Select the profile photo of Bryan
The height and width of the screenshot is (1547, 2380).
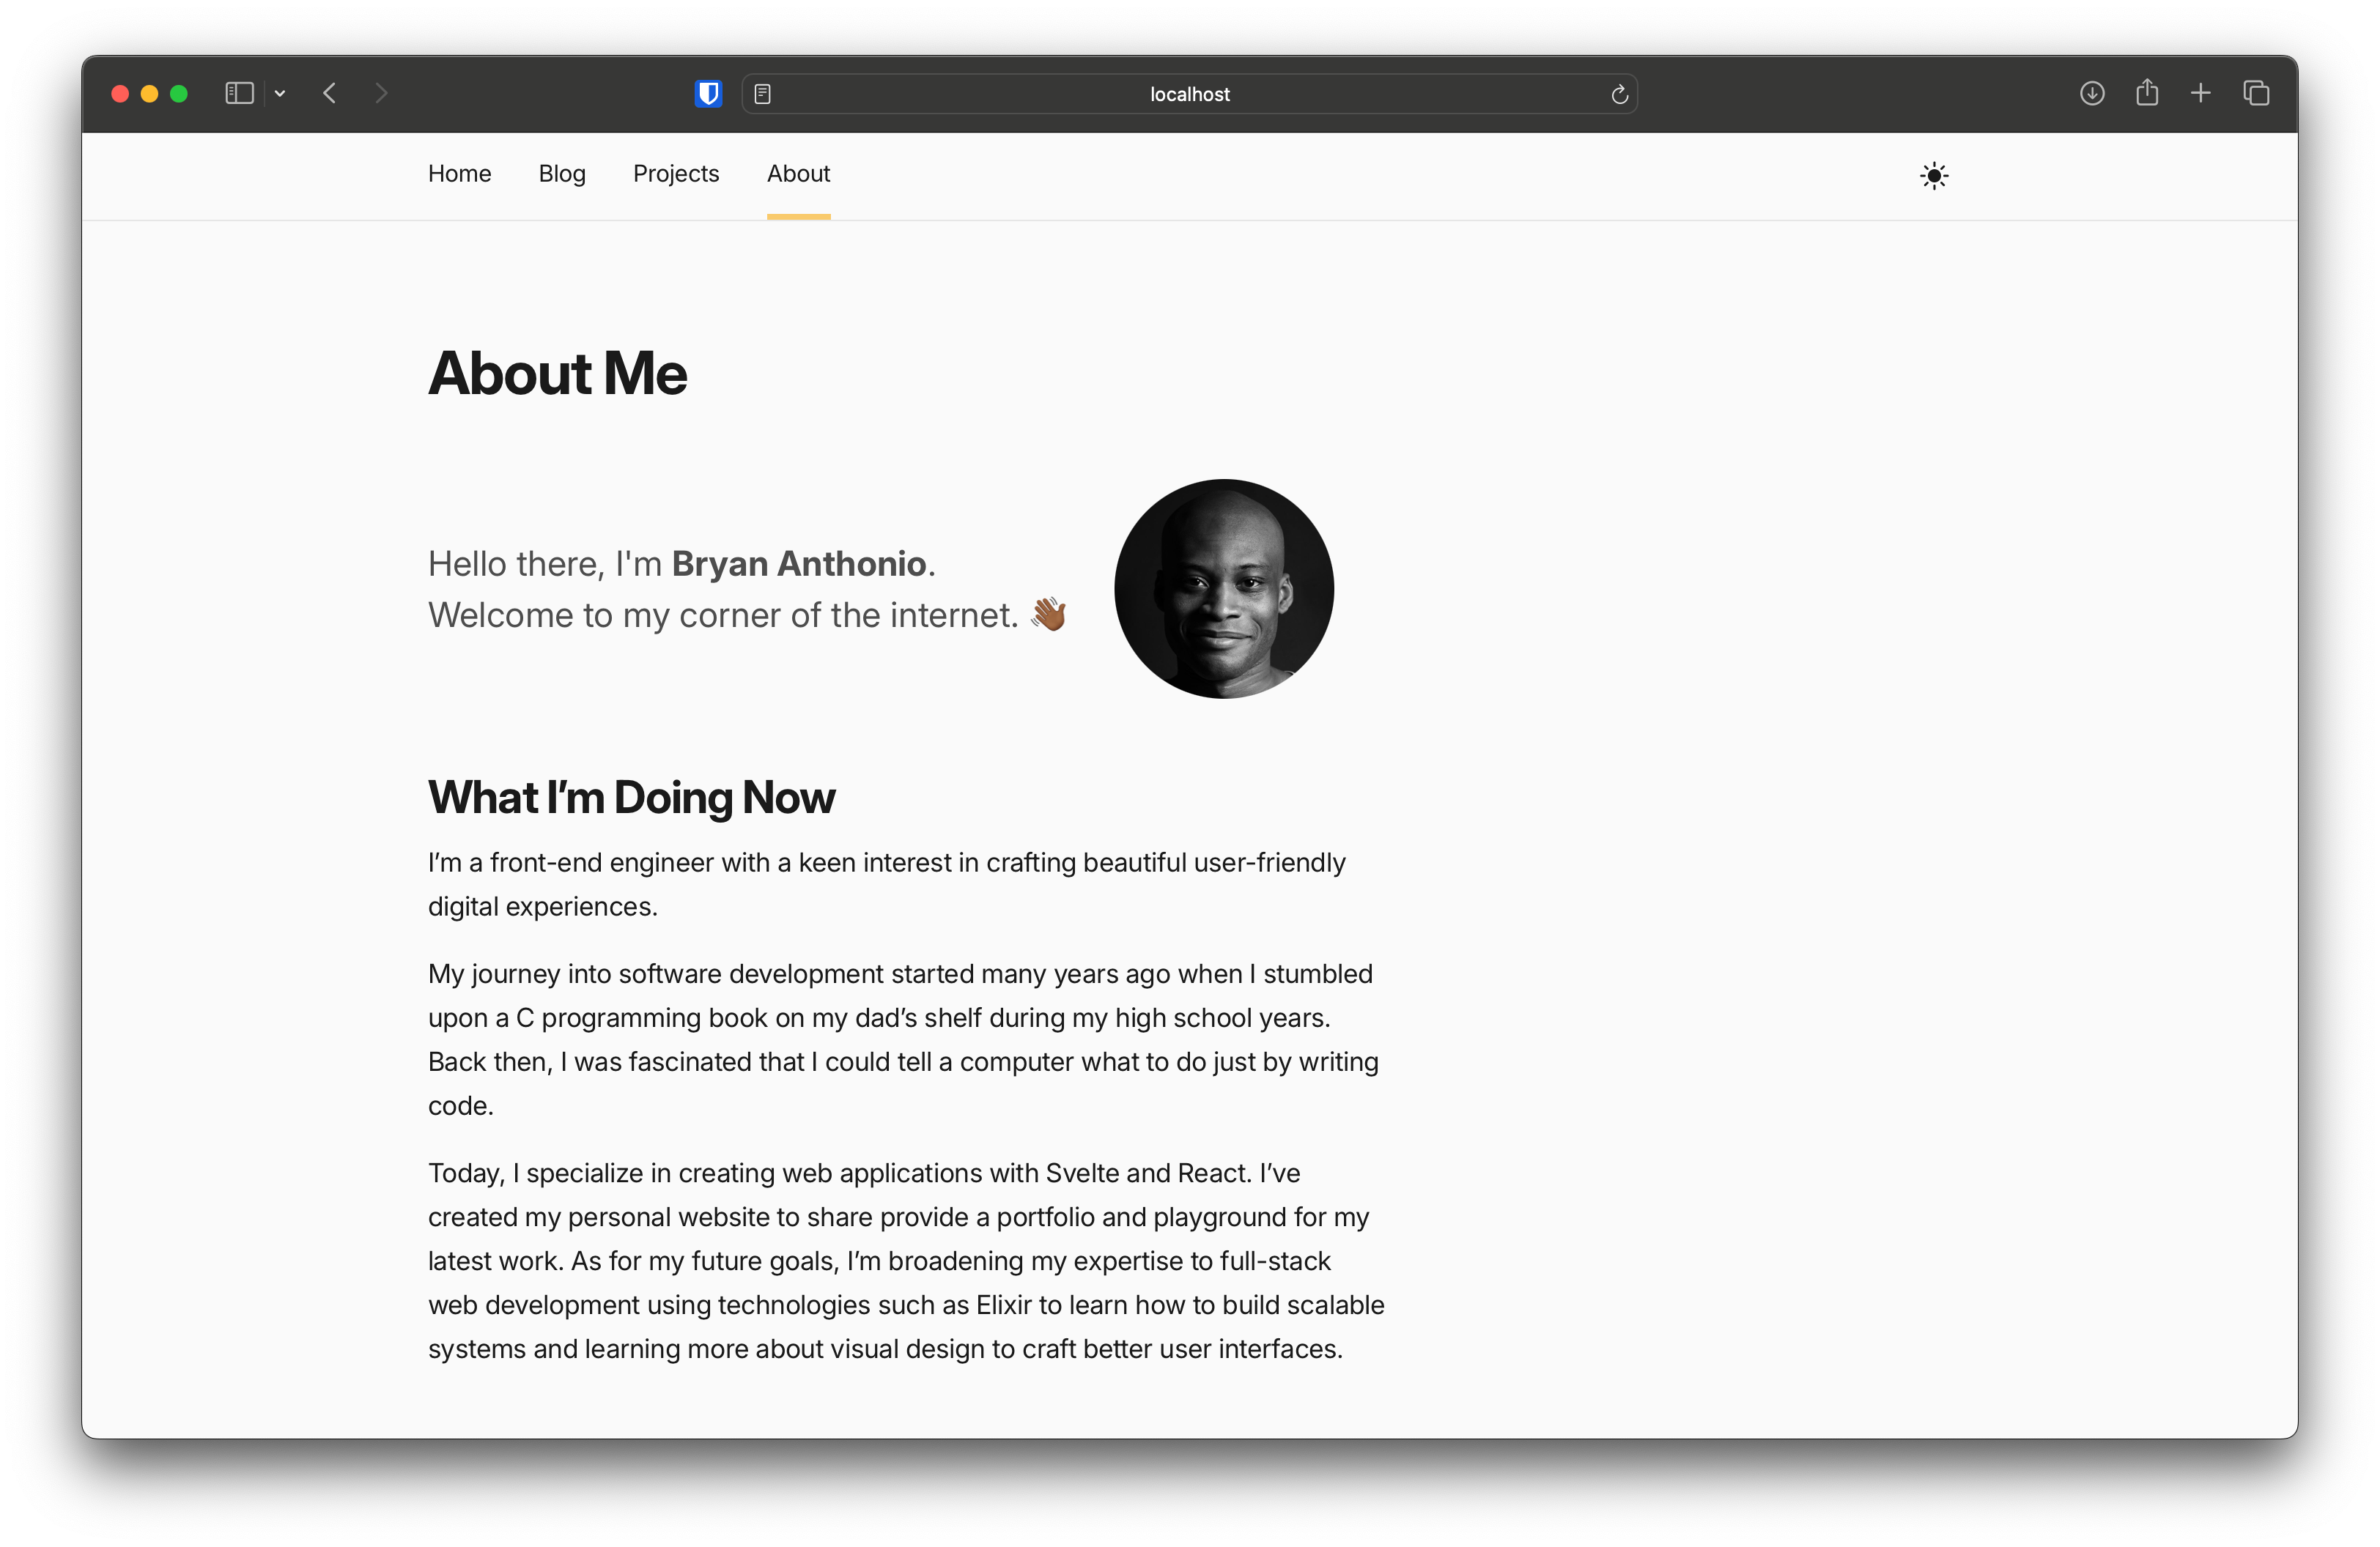point(1222,590)
